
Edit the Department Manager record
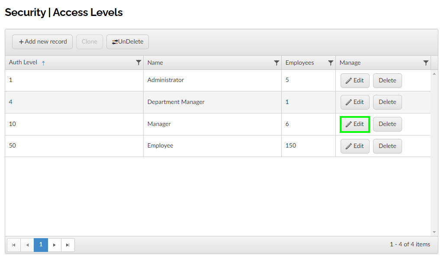click(x=355, y=102)
